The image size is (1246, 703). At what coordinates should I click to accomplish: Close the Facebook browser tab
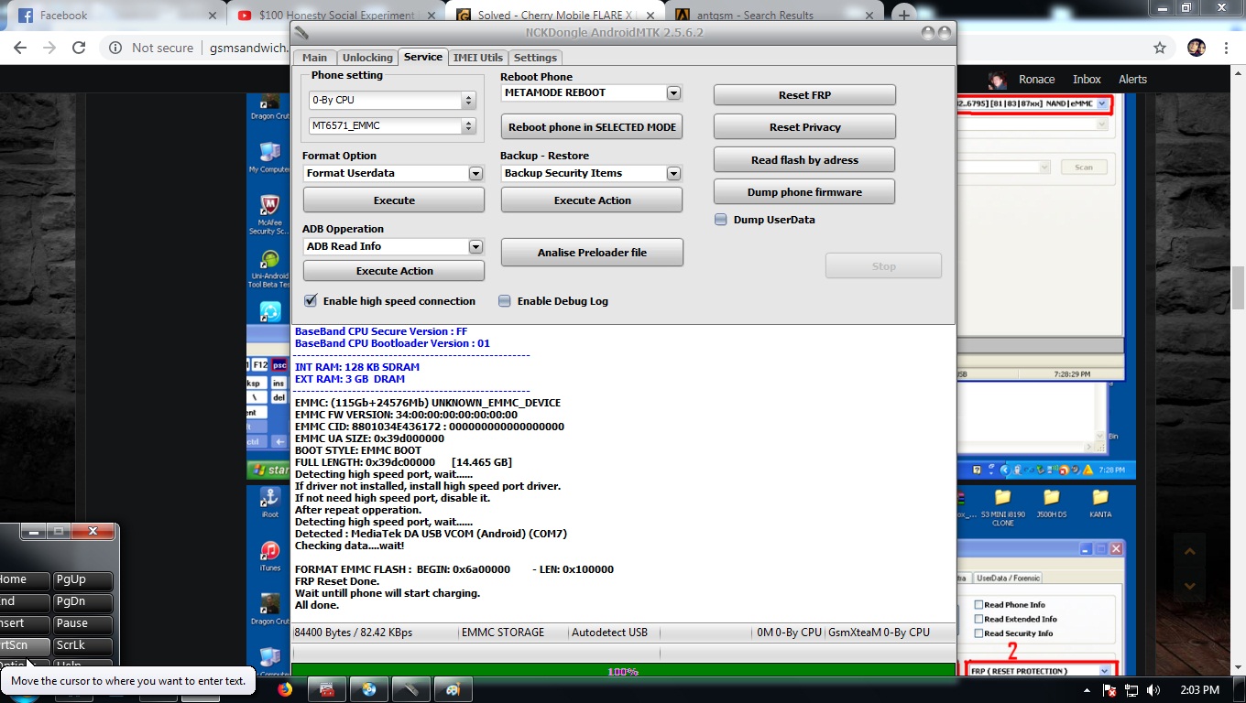pos(213,15)
